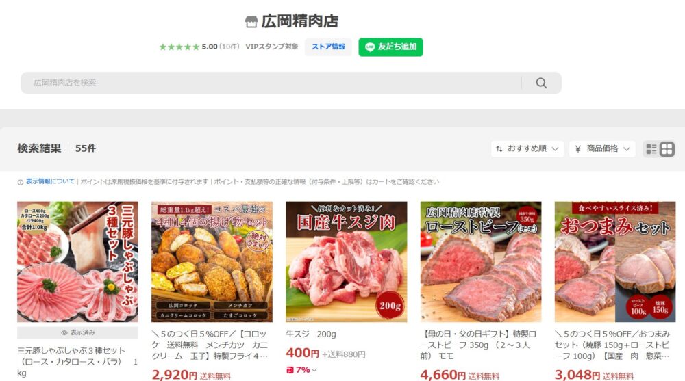Open the ローストビーフ product thumbnail
Image resolution: width=685 pixels, height=381 pixels.
[481, 262]
